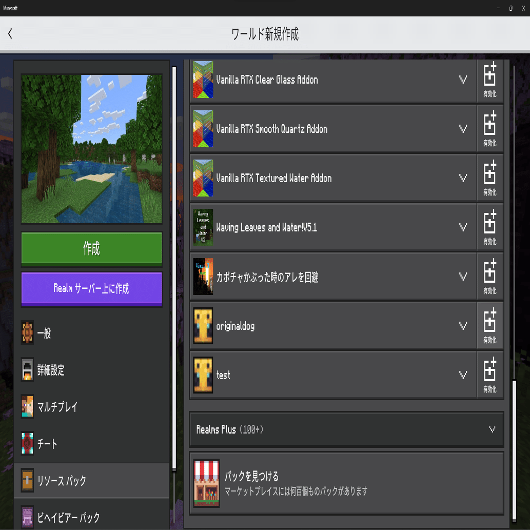
Task: Click the Vanilla RTX Clear Glass Addon title
Action: pyautogui.click(x=267, y=80)
